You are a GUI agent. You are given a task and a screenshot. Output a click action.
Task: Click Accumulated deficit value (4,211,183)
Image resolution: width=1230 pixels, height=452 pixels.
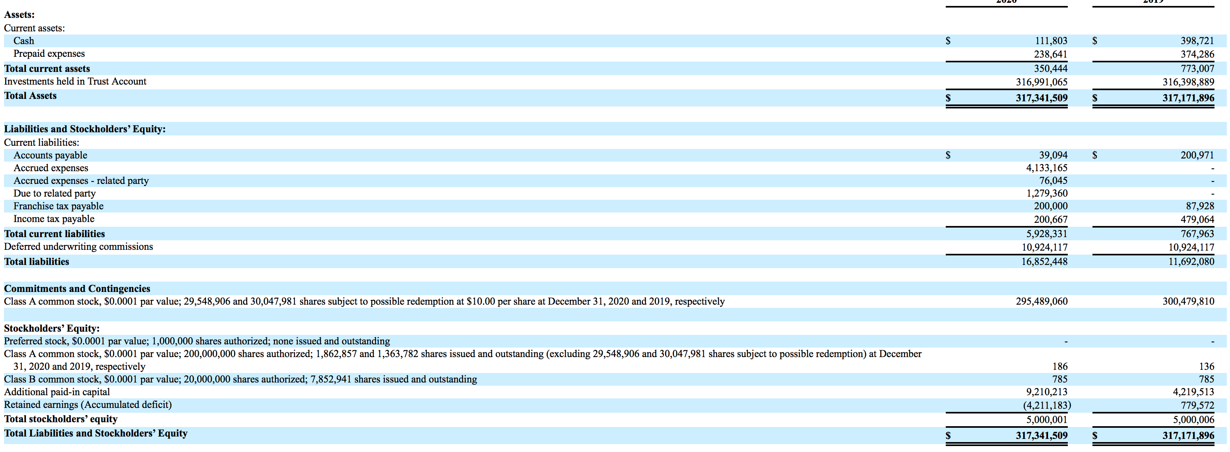(x=1047, y=405)
